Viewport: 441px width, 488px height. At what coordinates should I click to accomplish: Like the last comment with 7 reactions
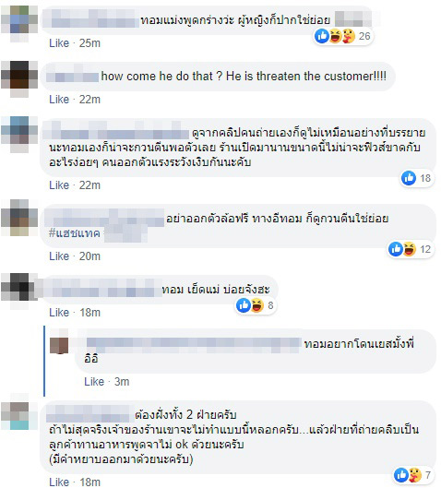(59, 482)
